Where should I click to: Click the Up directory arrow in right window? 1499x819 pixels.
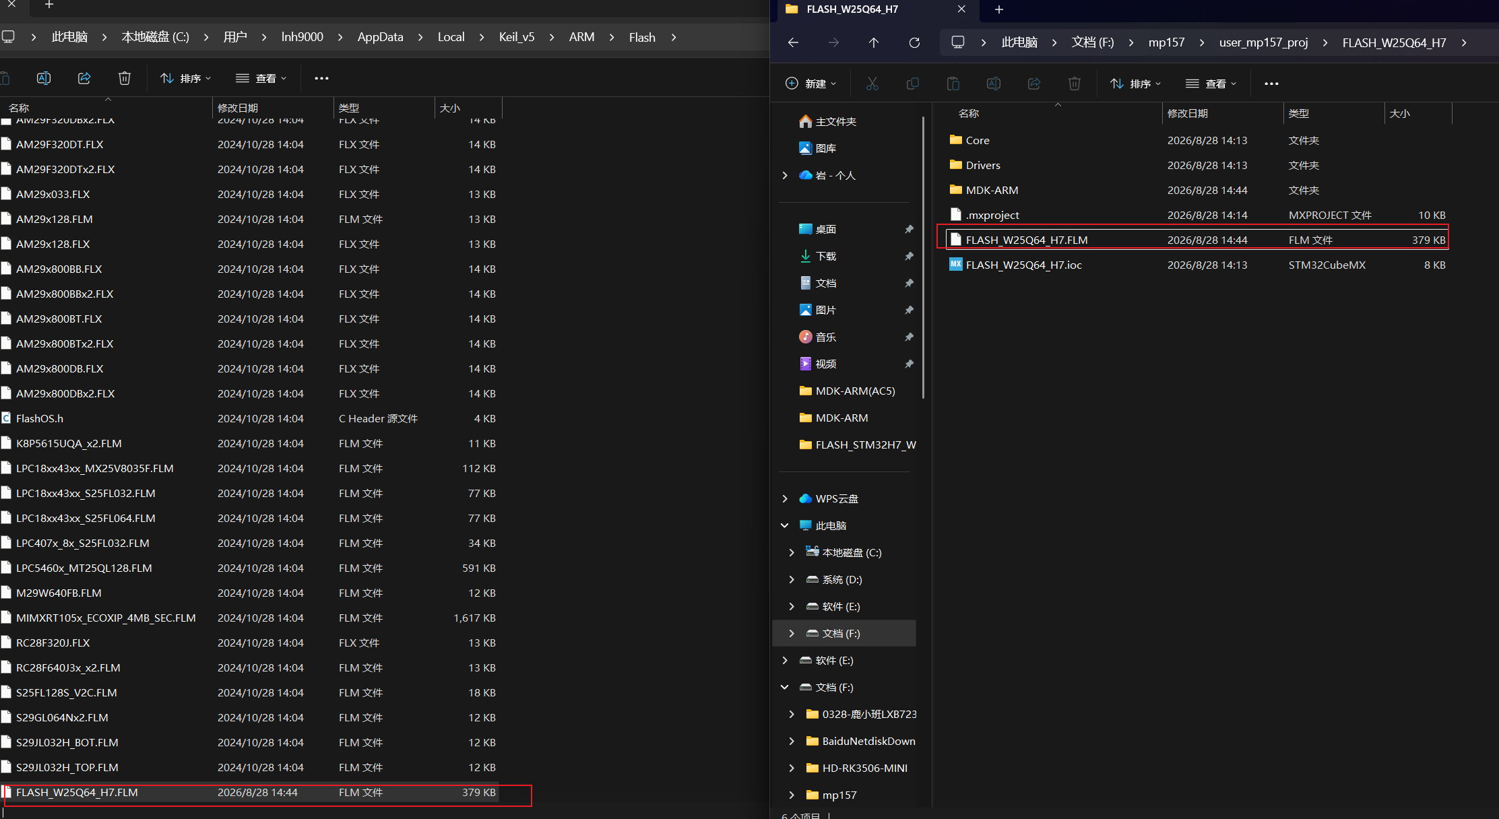(874, 42)
